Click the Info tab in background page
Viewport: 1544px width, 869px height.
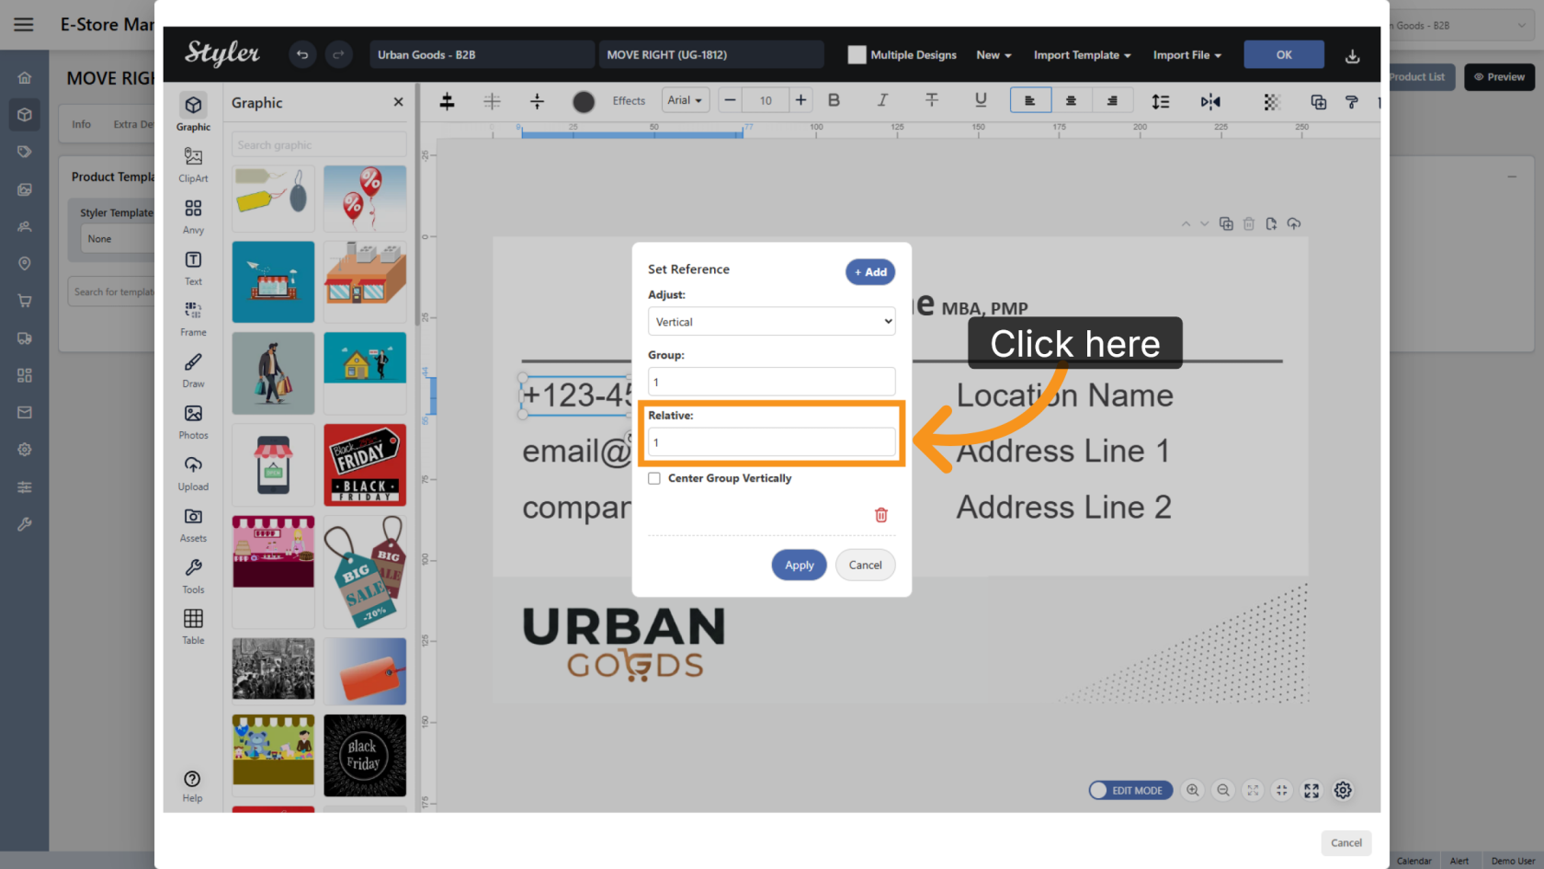[x=82, y=124]
